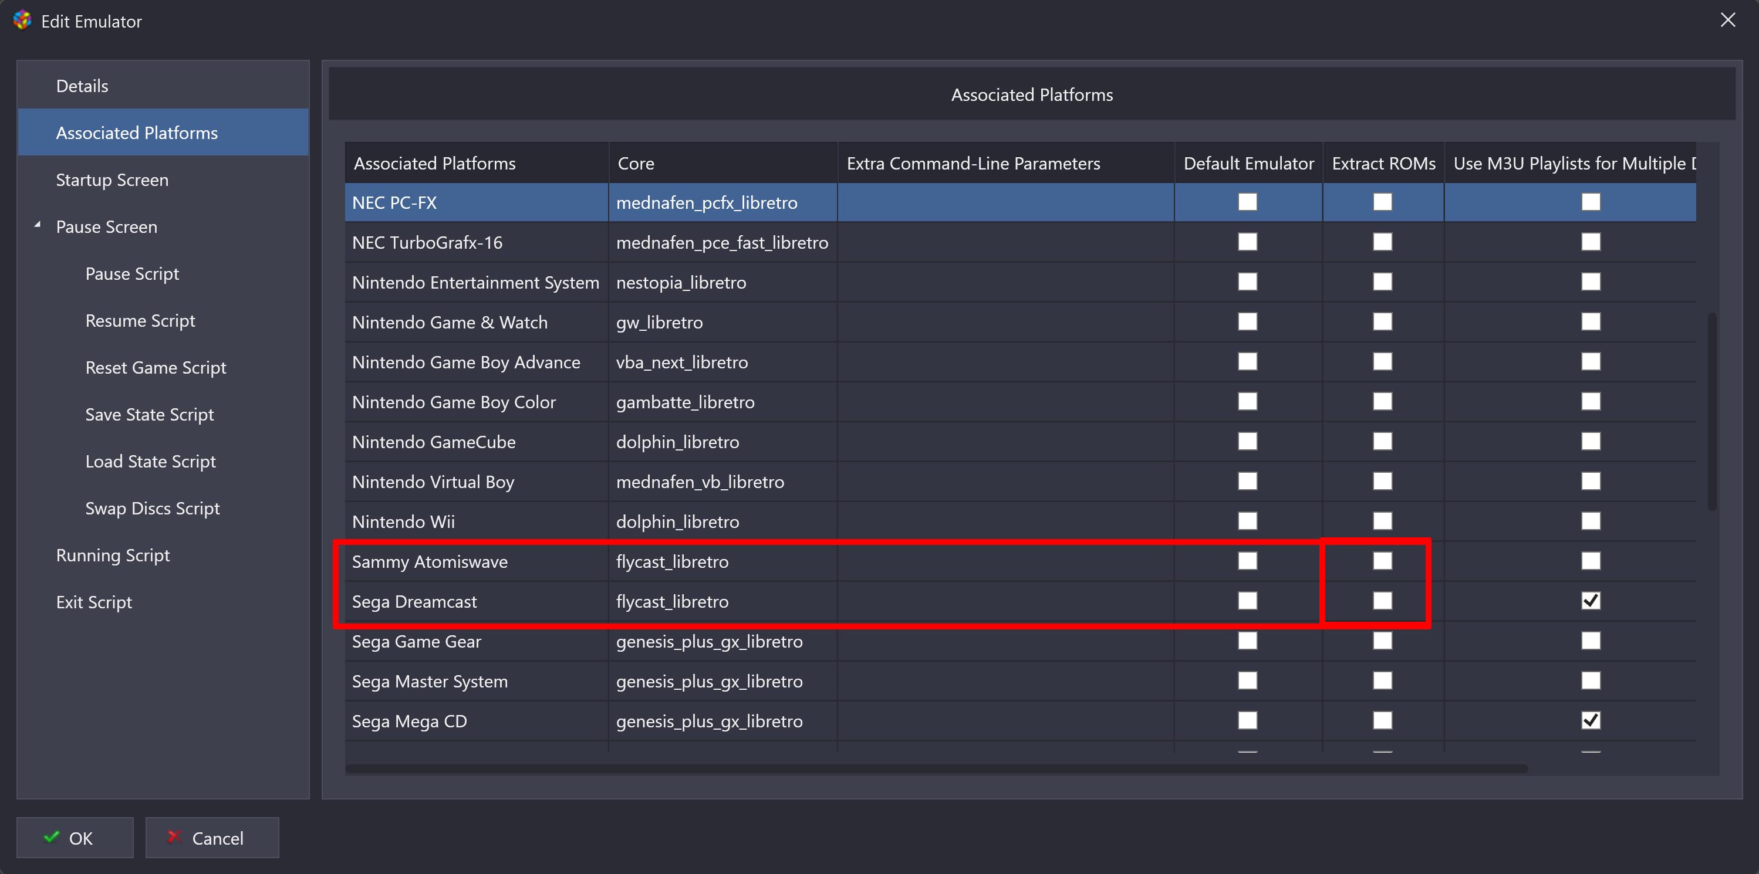Click command-line parameters cell for Nintendo Wii
Viewport: 1759px width, 874px height.
[1006, 522]
